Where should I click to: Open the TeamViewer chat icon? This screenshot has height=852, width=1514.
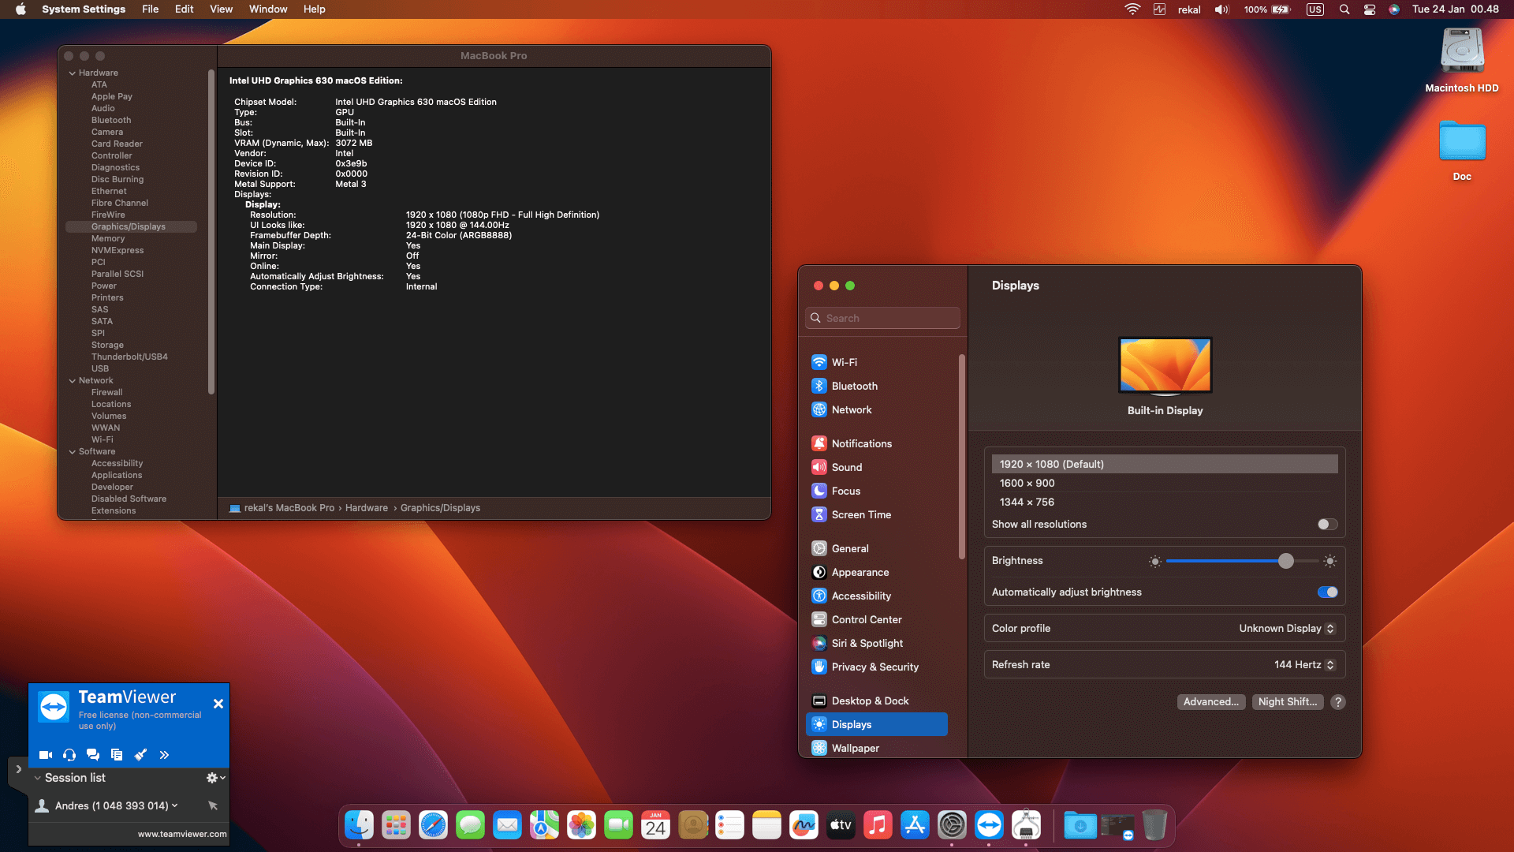click(x=93, y=754)
